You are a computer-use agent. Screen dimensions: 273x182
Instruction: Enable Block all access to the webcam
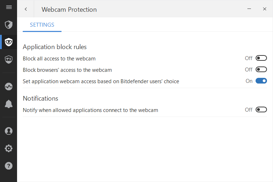261,58
